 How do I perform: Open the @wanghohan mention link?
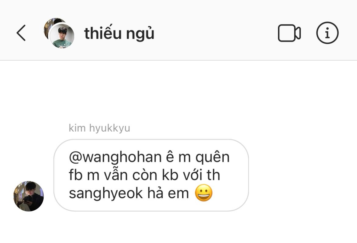[115, 157]
